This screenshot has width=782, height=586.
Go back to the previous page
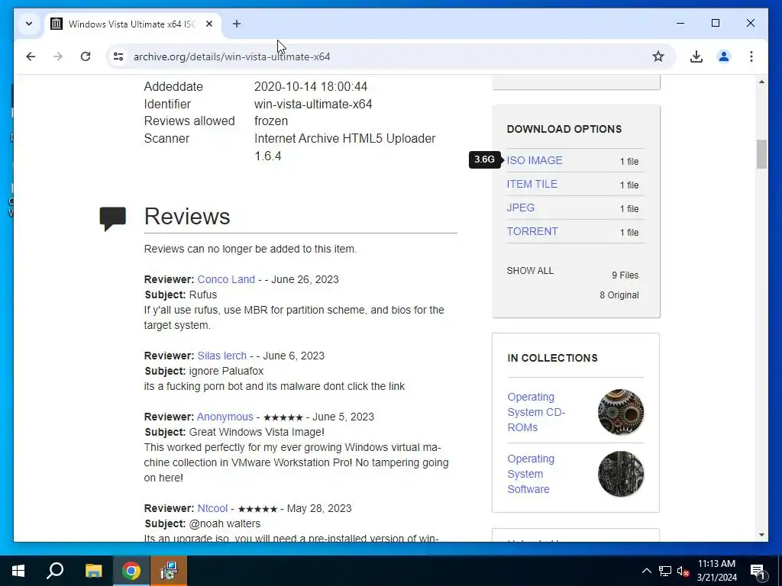[x=31, y=56]
